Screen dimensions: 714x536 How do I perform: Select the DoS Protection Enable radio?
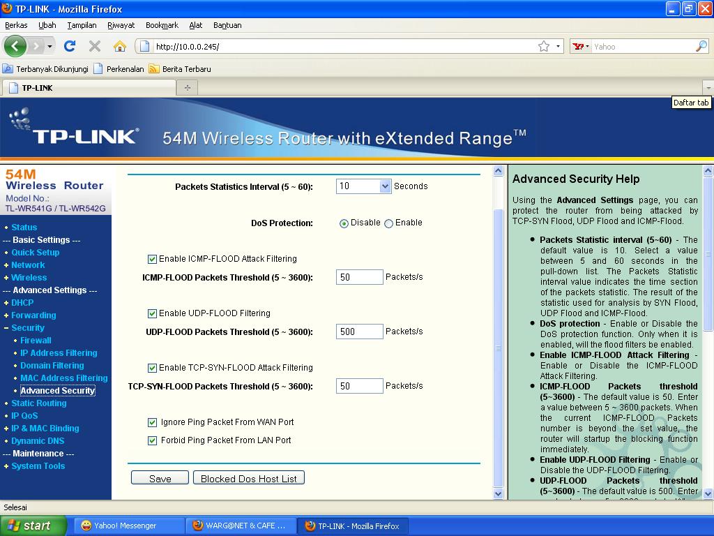click(x=389, y=223)
